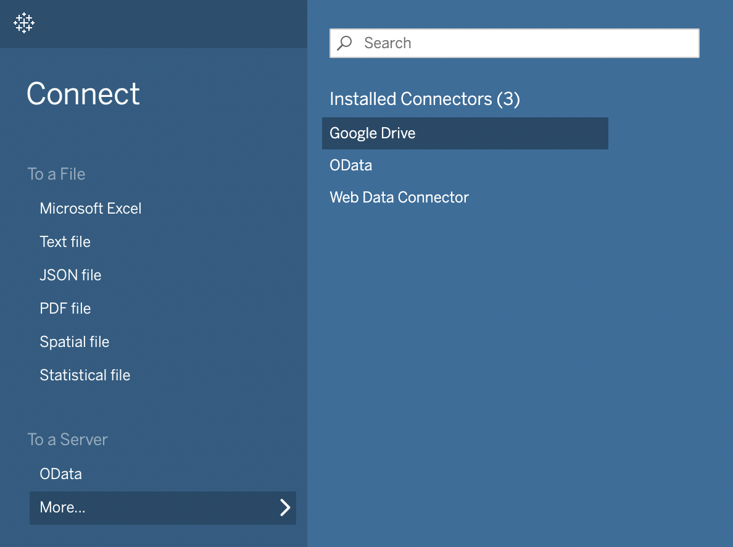Click the chevron arrow beside More...
The height and width of the screenshot is (547, 733).
pos(285,507)
